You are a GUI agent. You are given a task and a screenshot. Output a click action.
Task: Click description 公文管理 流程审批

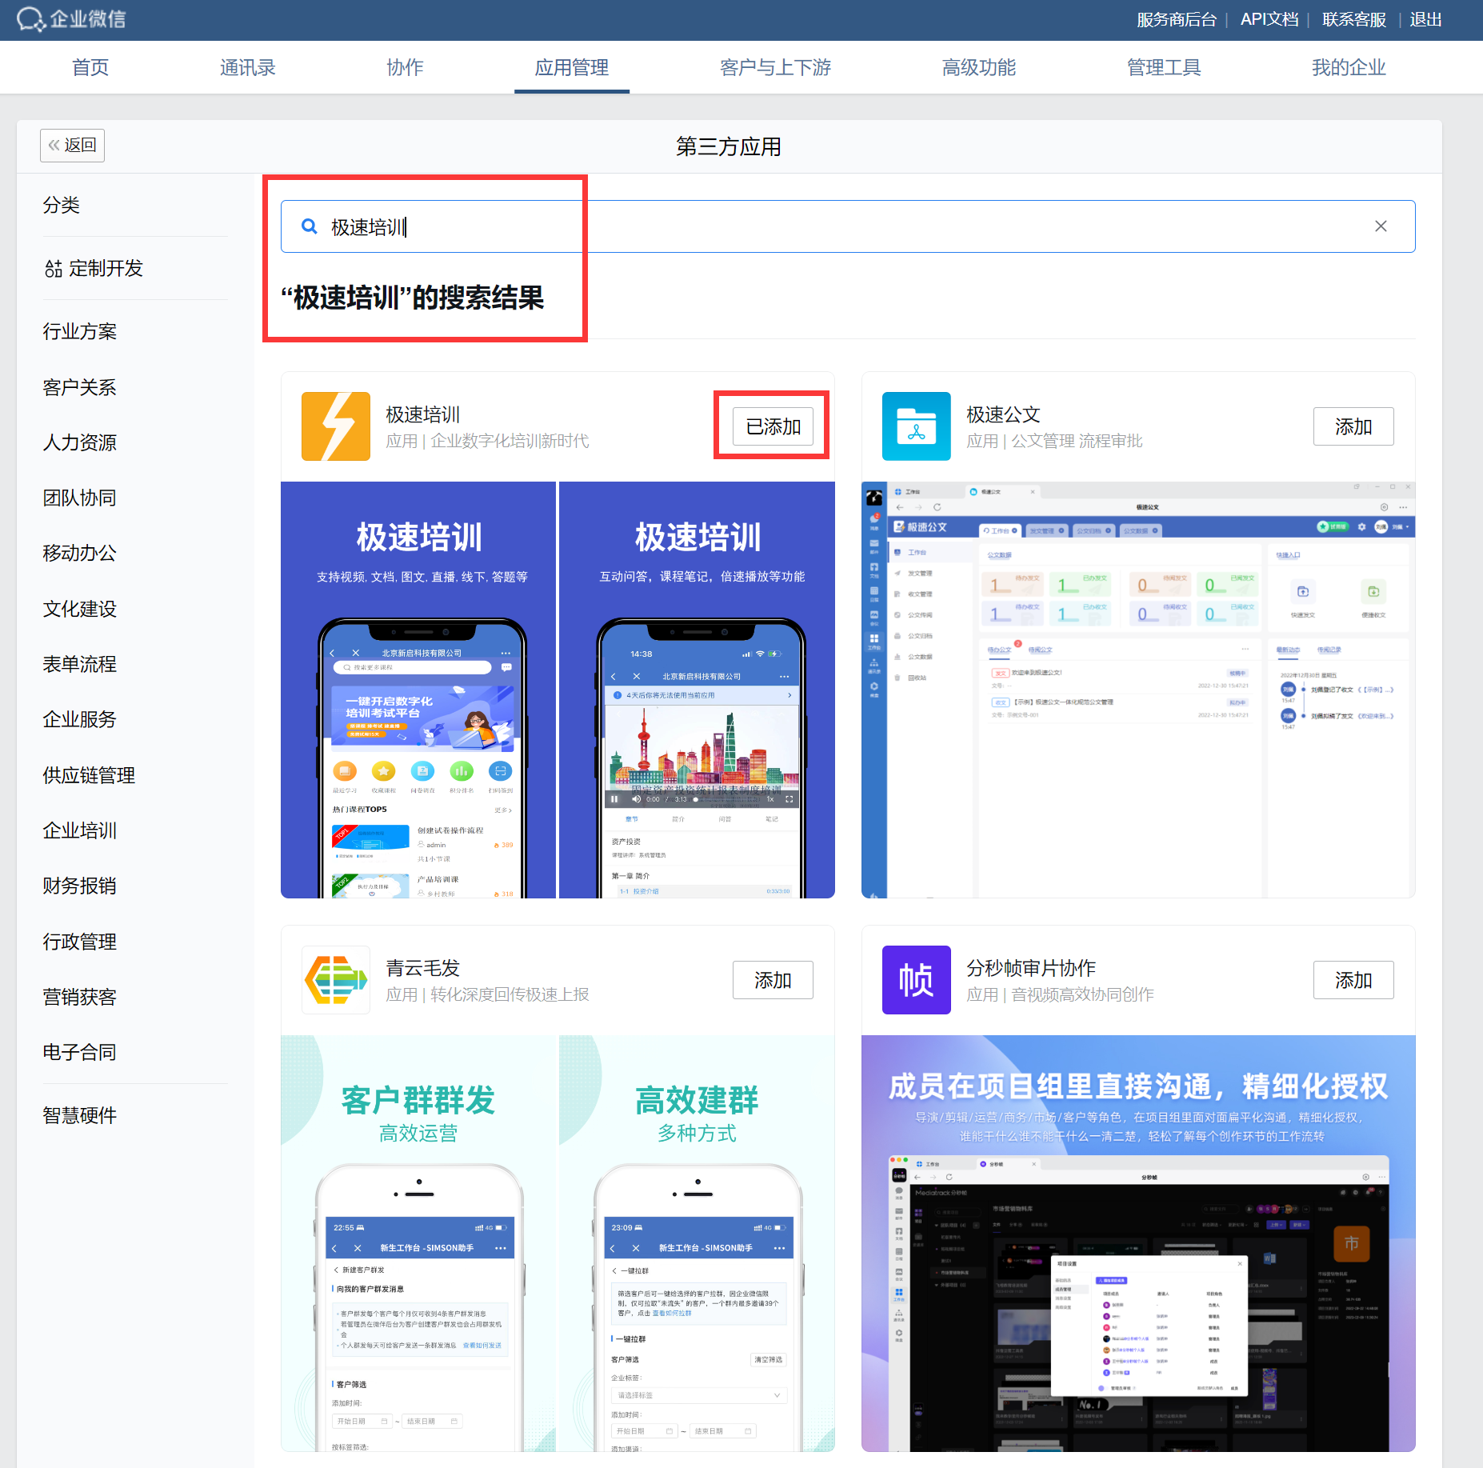coord(1077,441)
